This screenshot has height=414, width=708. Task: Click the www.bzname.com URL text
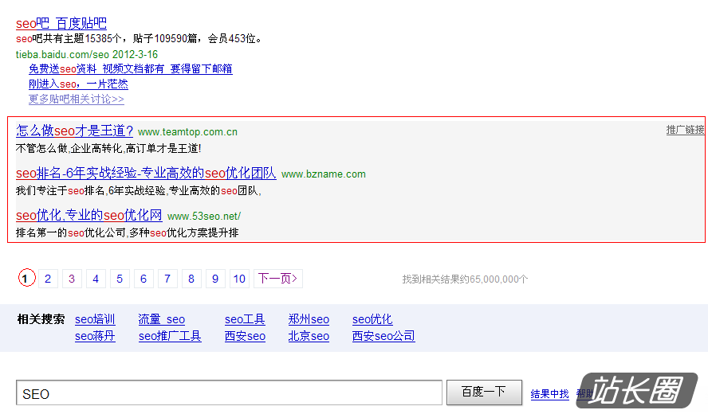(x=323, y=174)
